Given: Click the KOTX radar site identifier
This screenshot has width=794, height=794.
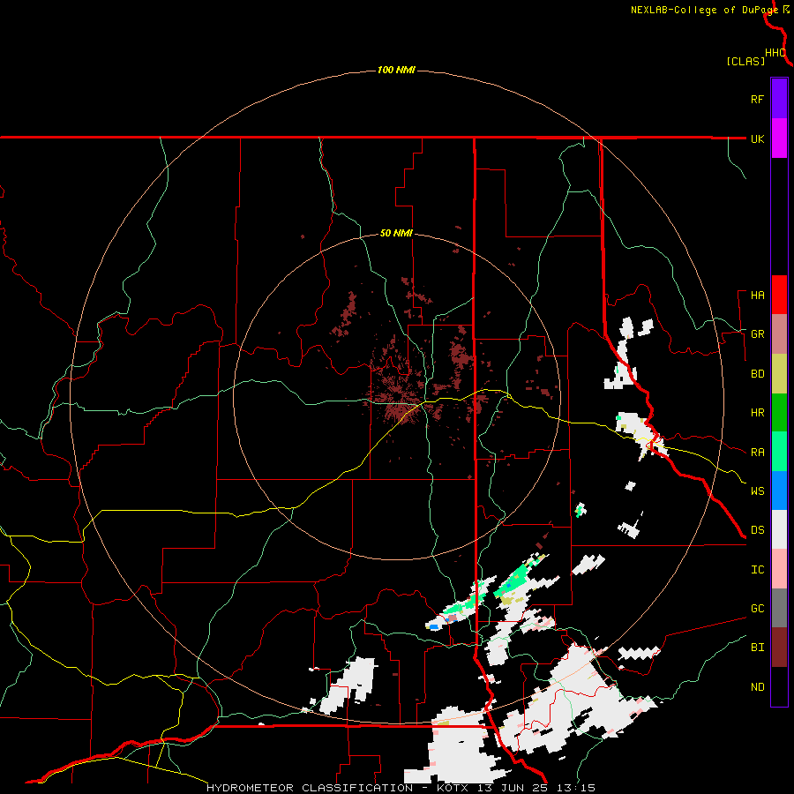Looking at the screenshot, I should coord(453,788).
